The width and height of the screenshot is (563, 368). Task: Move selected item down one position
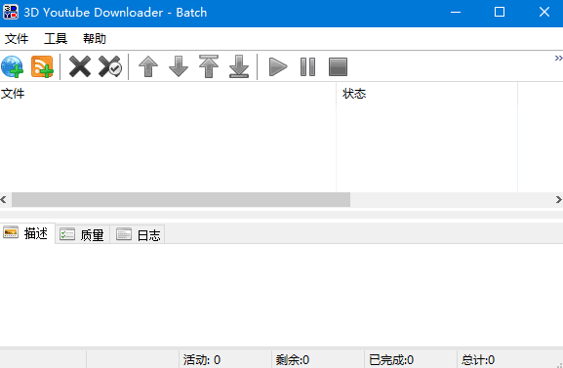point(179,66)
